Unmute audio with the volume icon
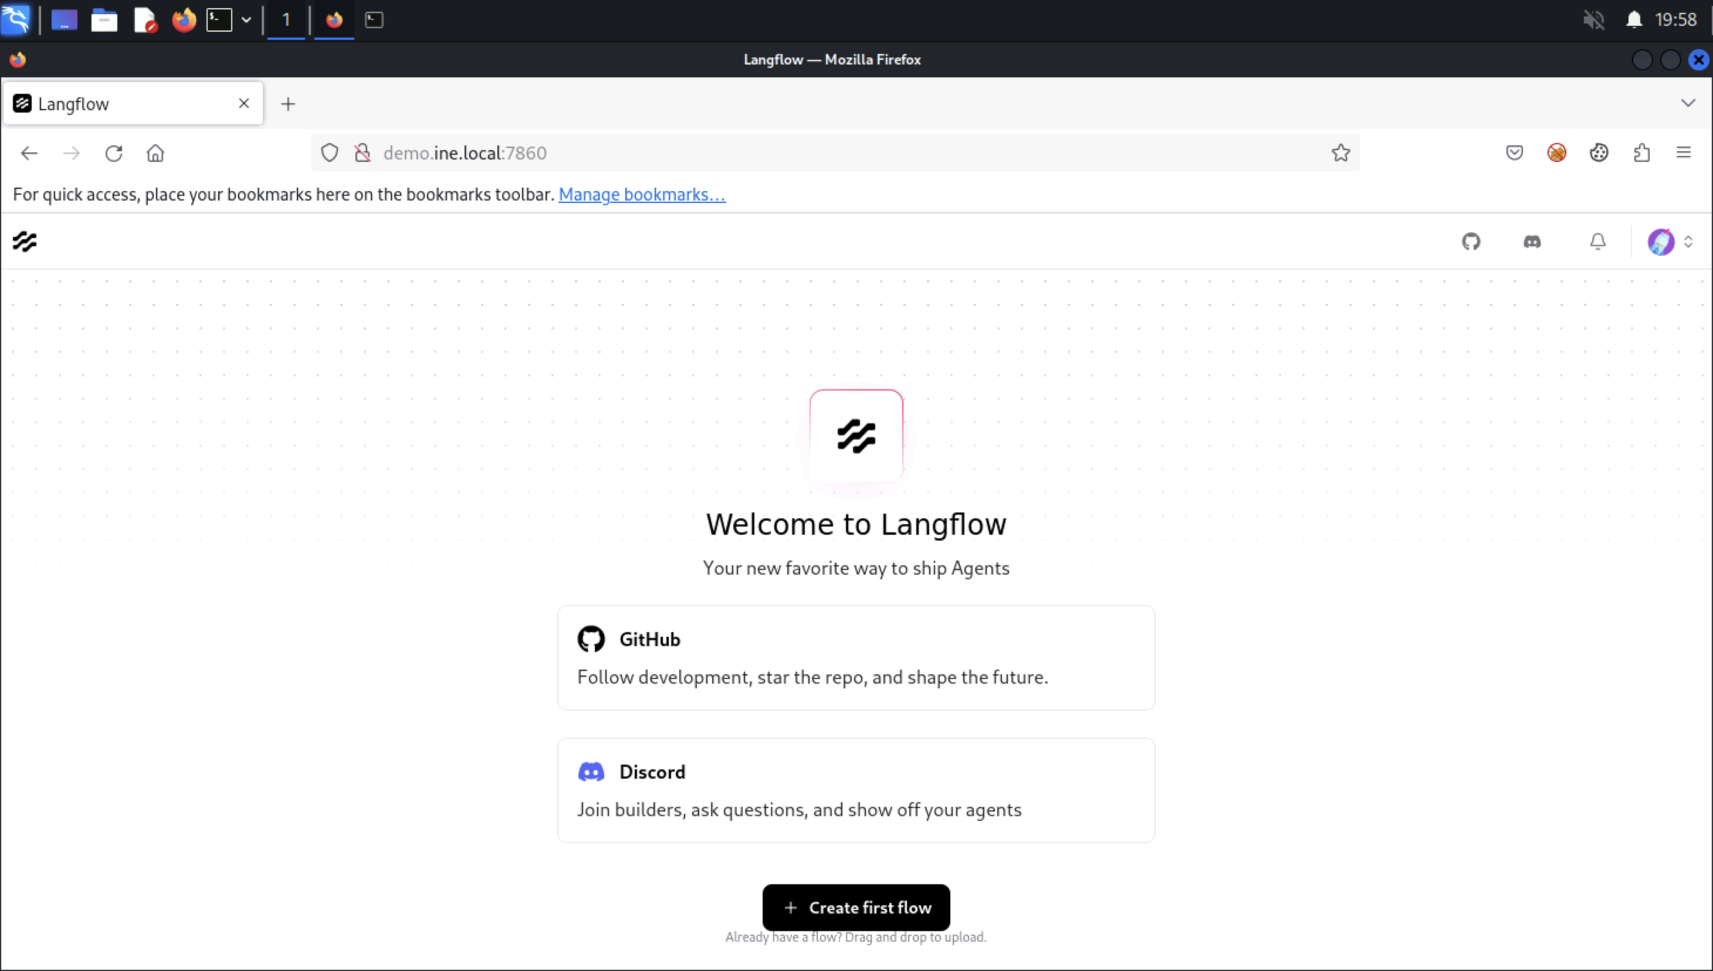The height and width of the screenshot is (971, 1713). pyautogui.click(x=1593, y=20)
